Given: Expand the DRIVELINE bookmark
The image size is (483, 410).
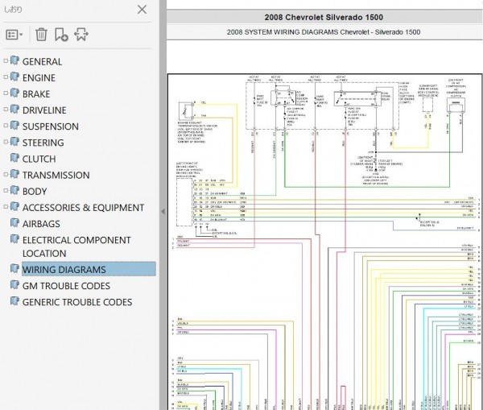Looking at the screenshot, I should pyautogui.click(x=6, y=109).
